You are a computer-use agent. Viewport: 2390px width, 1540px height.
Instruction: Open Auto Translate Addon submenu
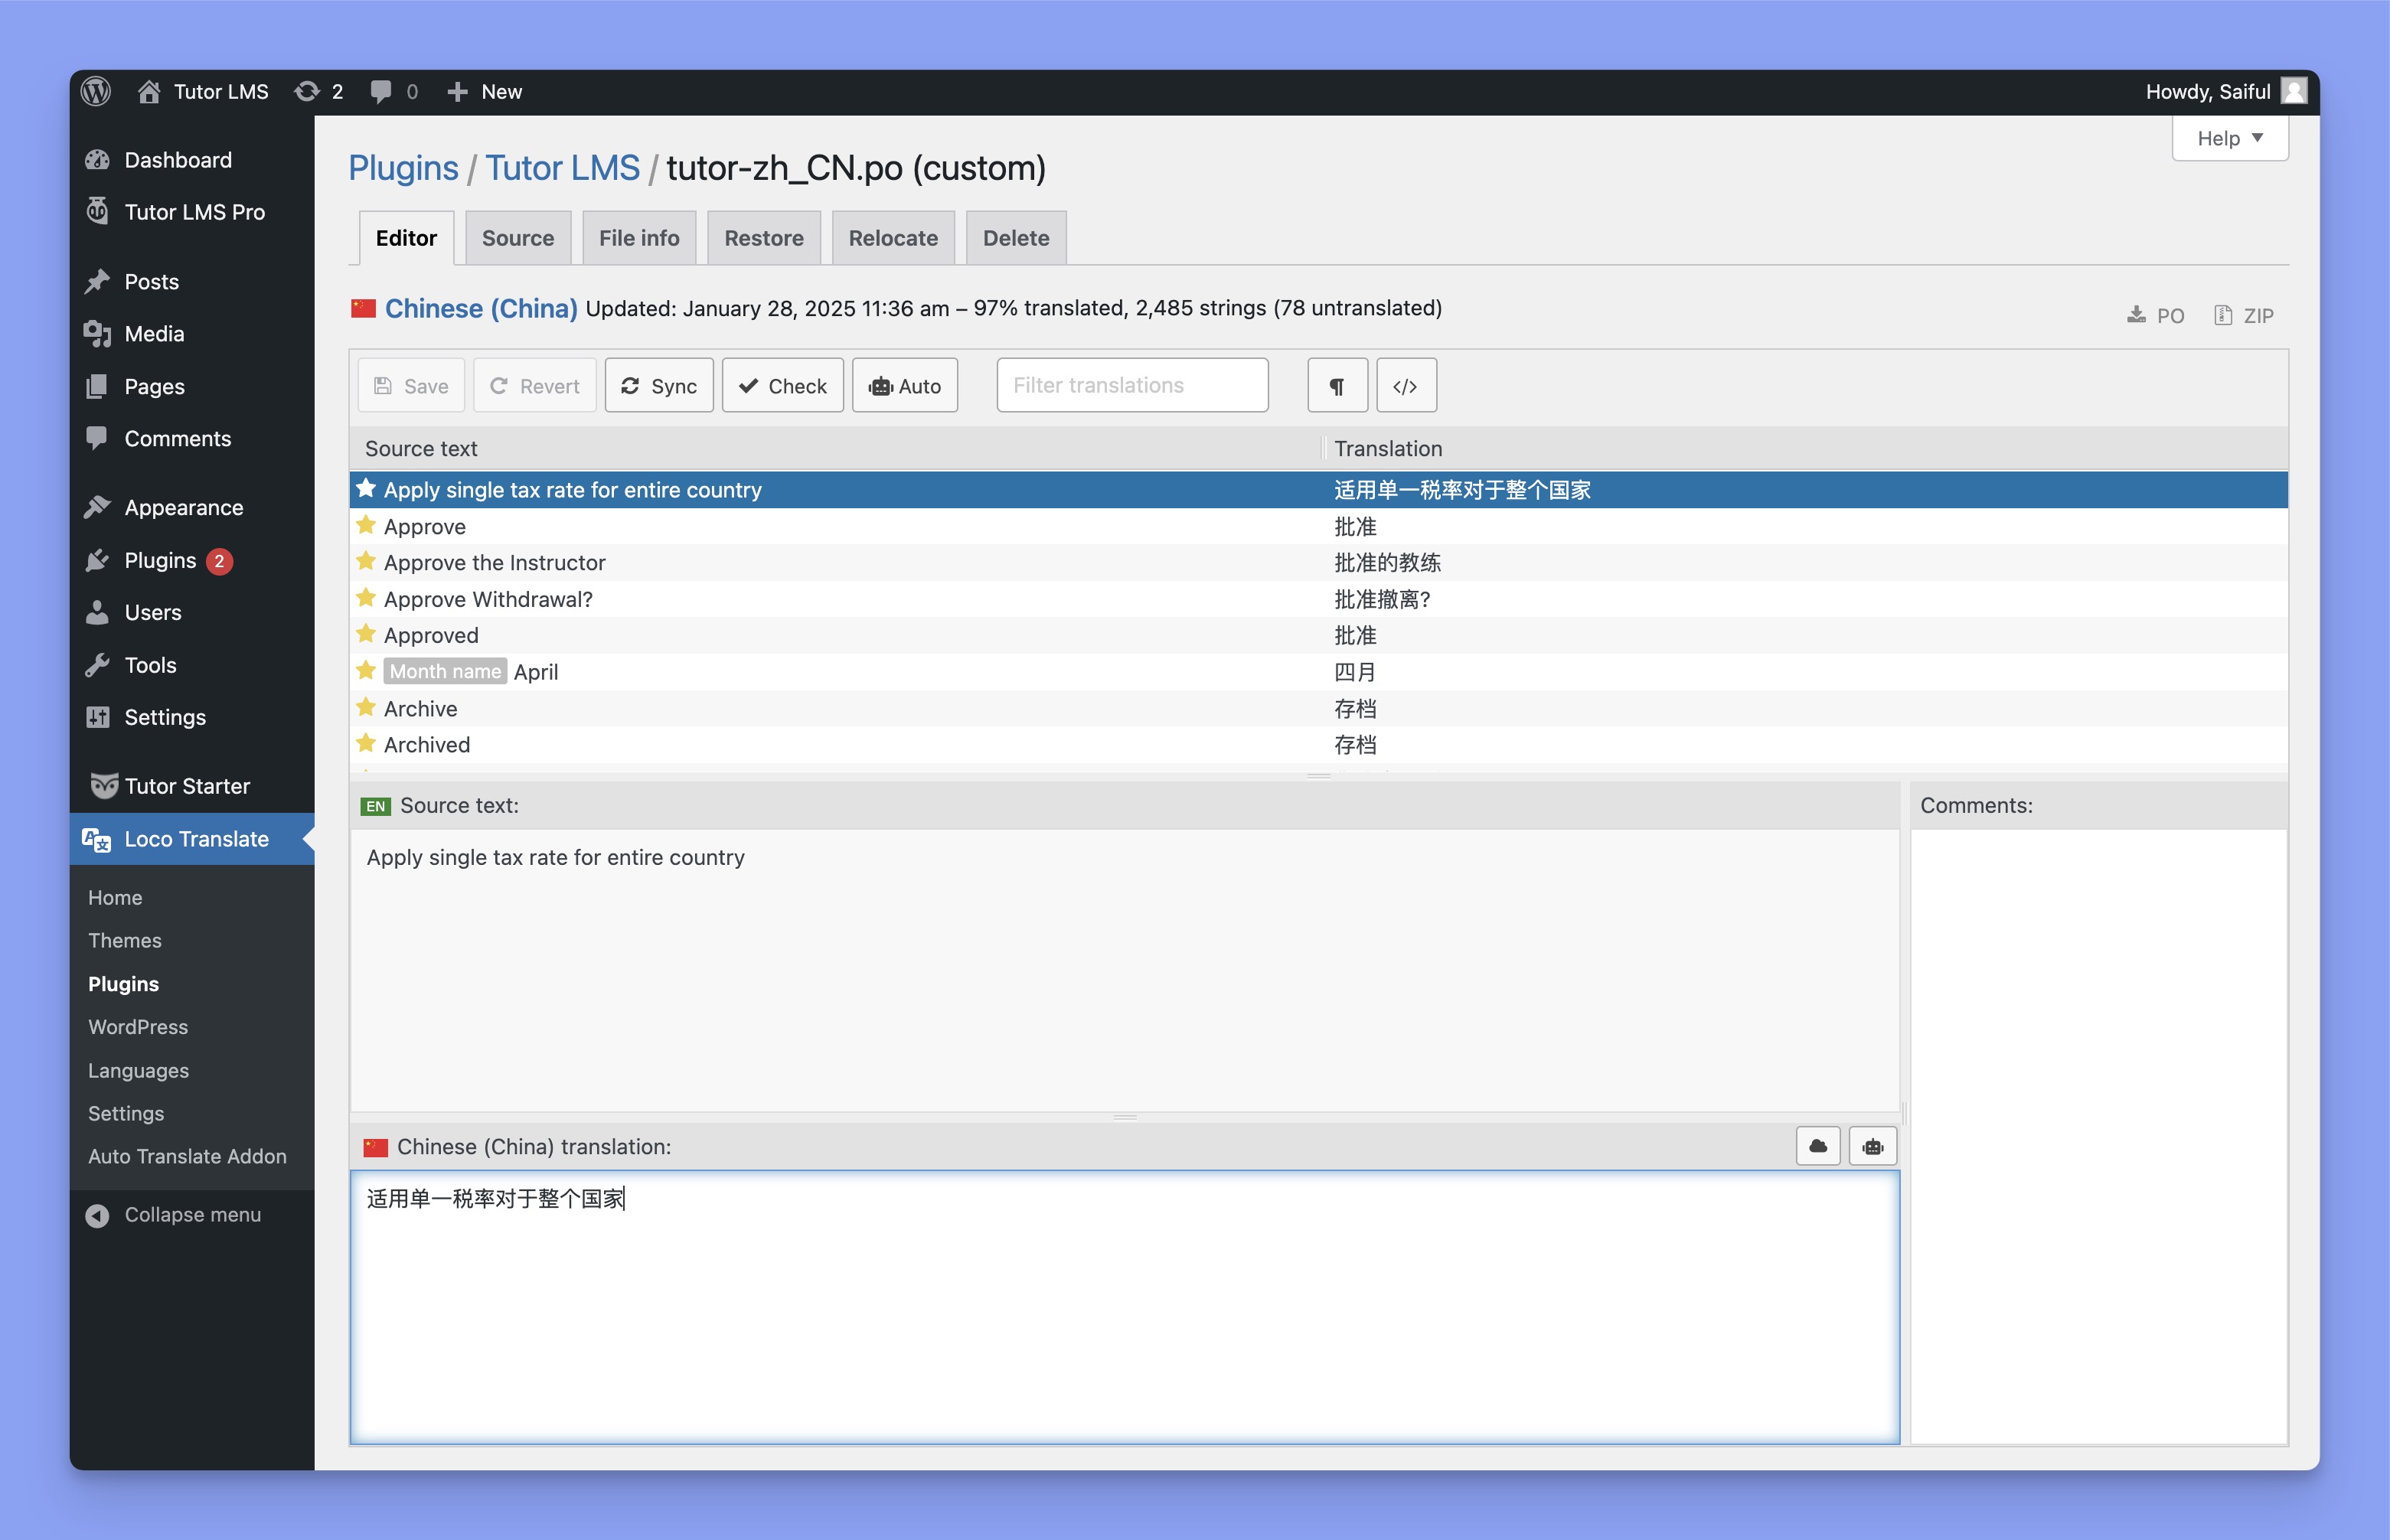[x=187, y=1156]
